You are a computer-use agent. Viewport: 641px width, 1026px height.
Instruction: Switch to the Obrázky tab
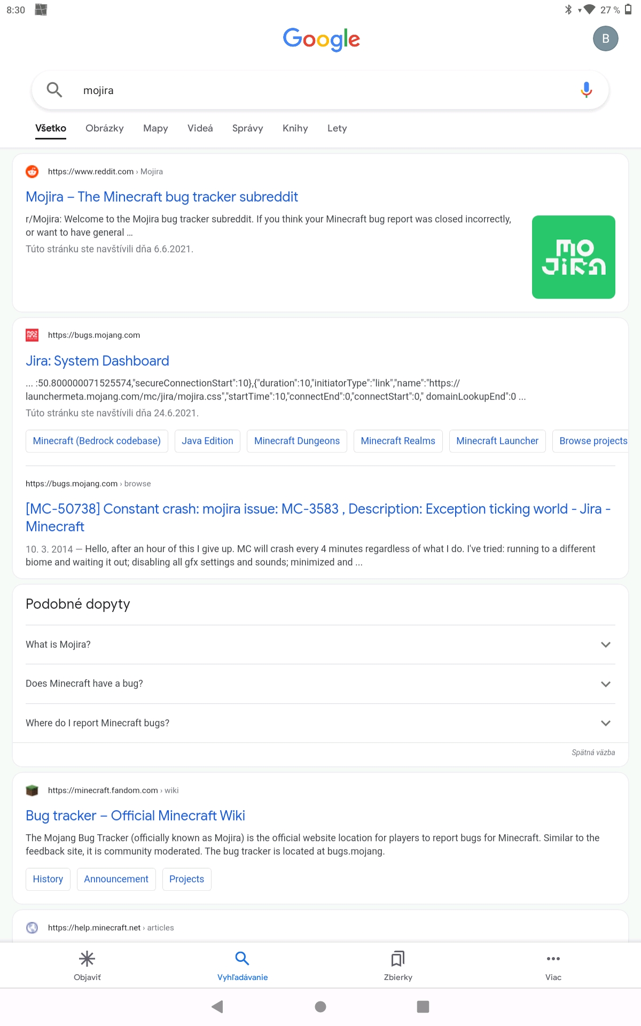[105, 128]
